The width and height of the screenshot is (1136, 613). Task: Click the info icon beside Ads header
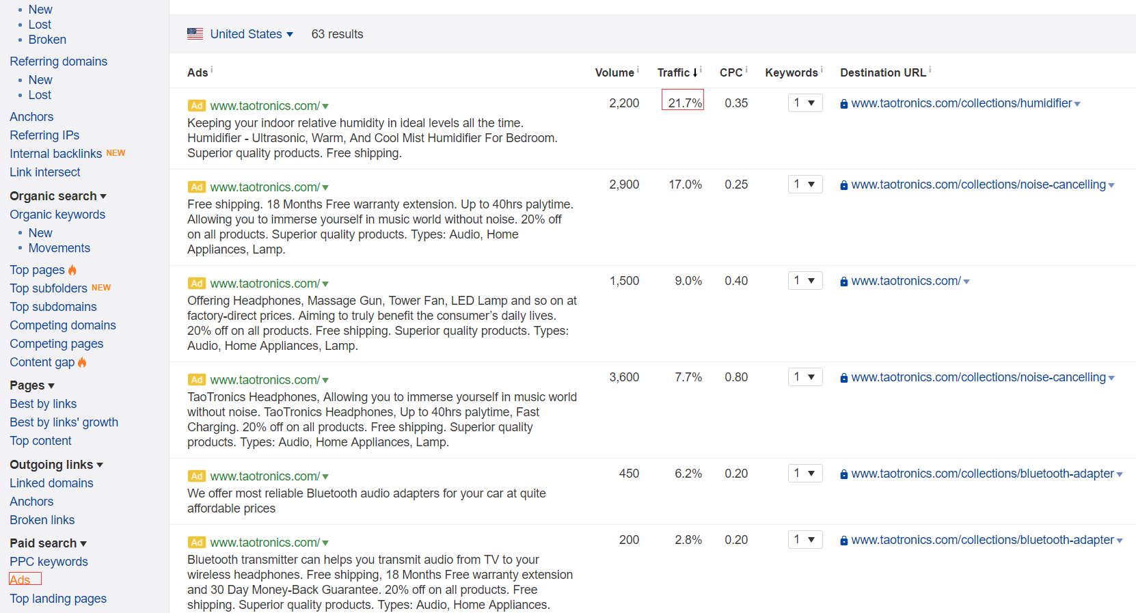[x=212, y=69]
